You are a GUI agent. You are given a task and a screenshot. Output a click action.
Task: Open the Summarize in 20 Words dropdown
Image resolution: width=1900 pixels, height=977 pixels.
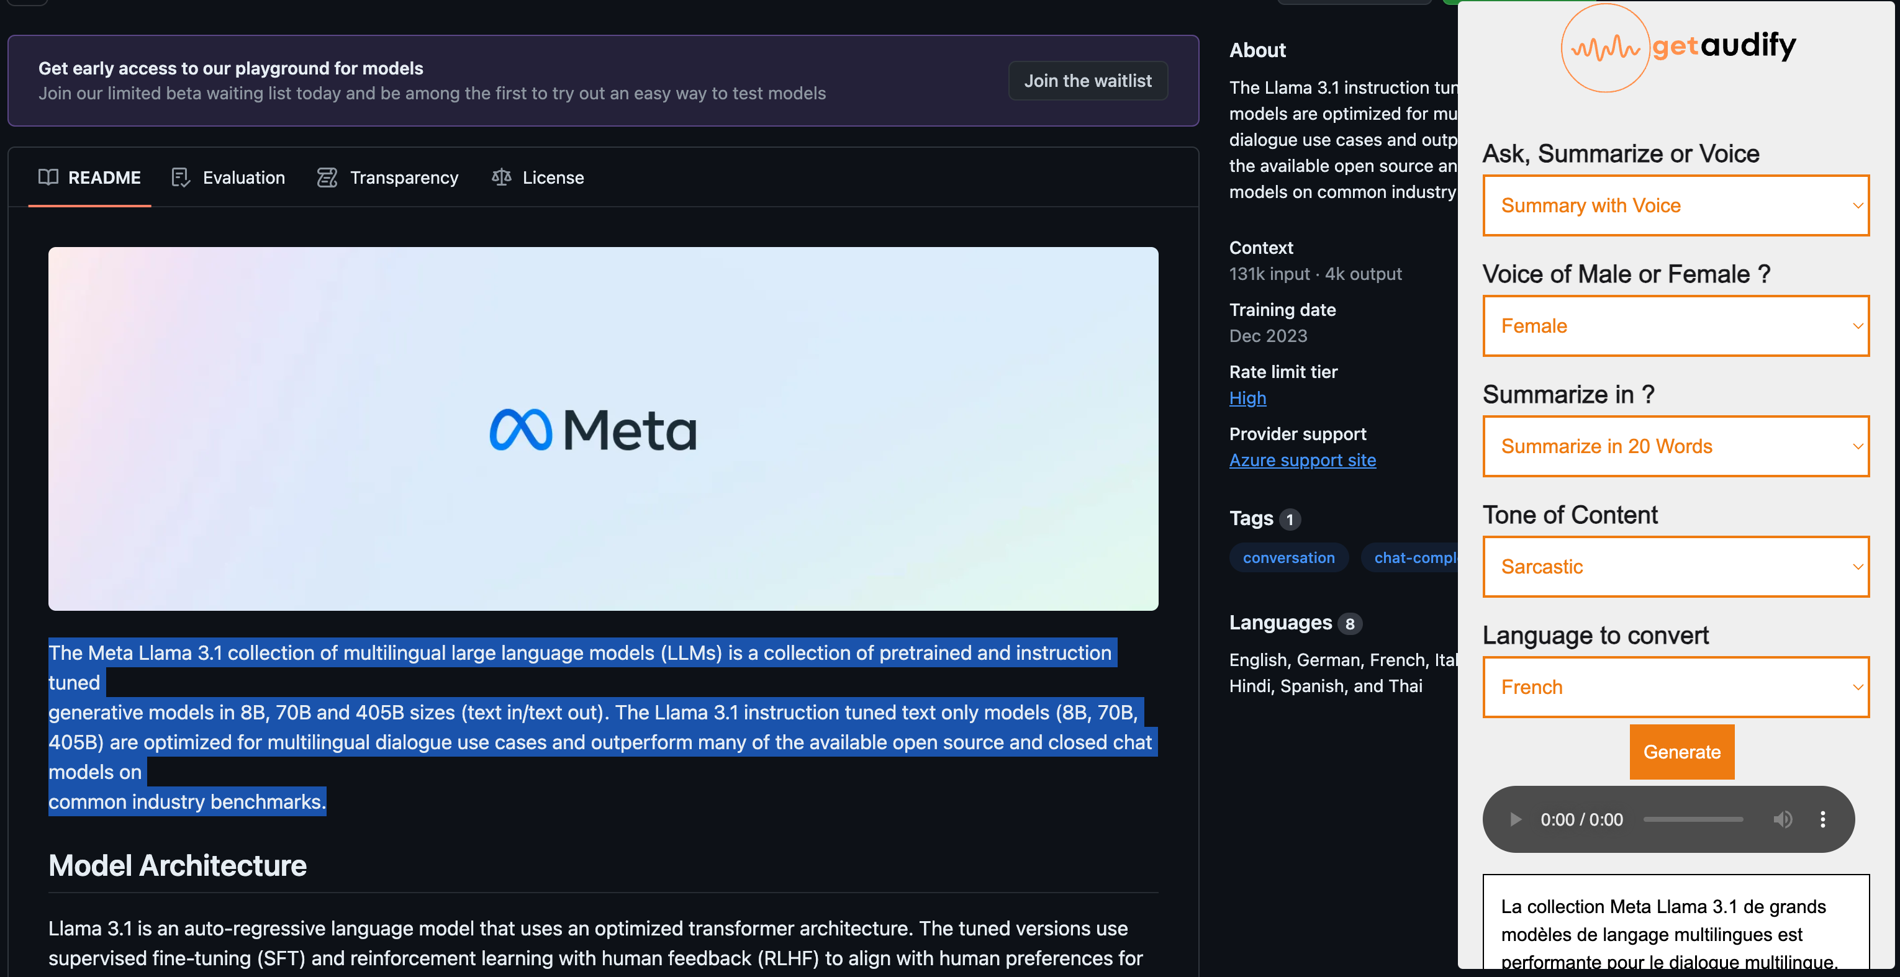(1676, 446)
